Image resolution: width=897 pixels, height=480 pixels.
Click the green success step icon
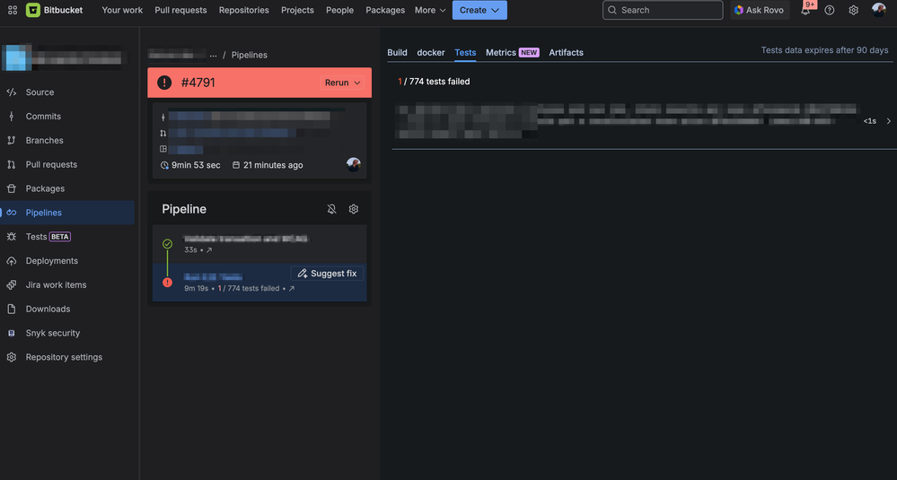[x=167, y=244]
